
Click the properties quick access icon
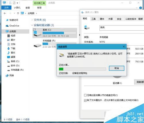click(x=14, y=3)
